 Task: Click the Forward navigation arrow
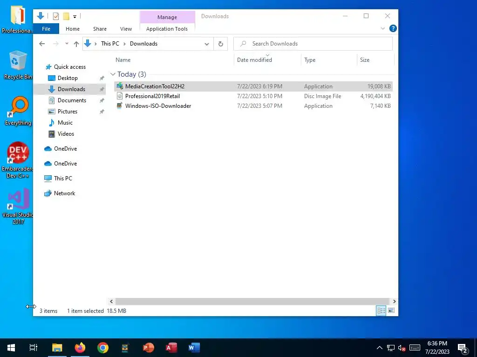click(56, 44)
